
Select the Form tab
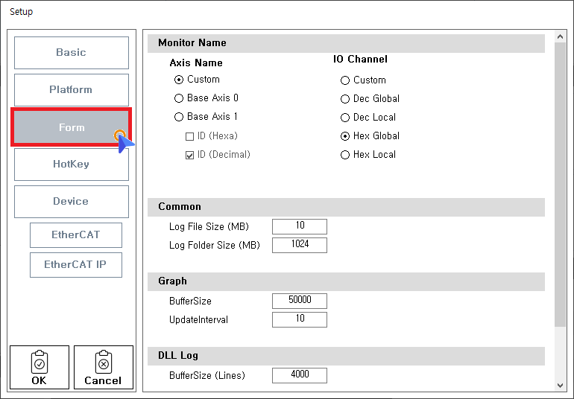[72, 127]
